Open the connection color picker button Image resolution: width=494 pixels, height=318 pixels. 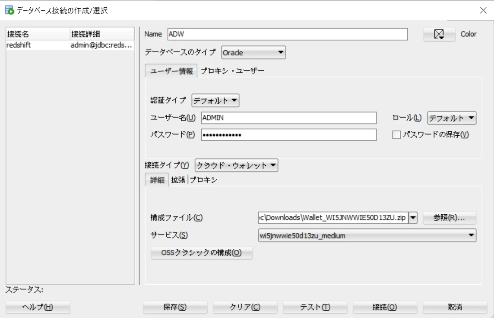pos(439,34)
